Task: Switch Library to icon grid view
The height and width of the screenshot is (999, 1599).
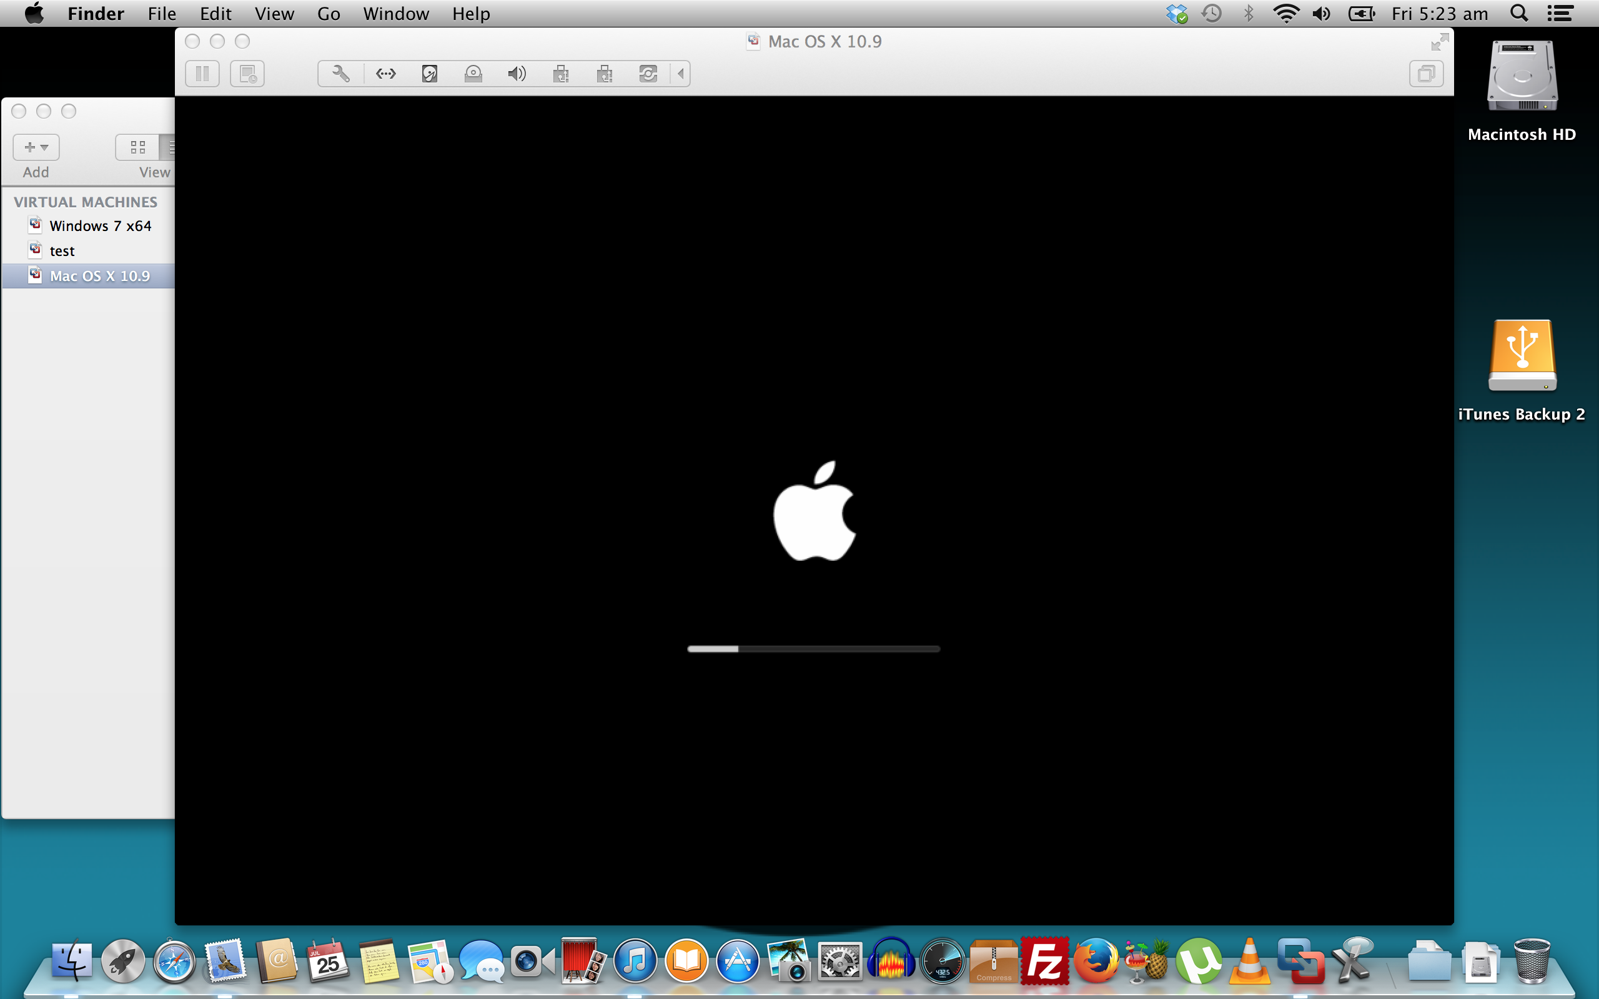Action: pyautogui.click(x=137, y=147)
